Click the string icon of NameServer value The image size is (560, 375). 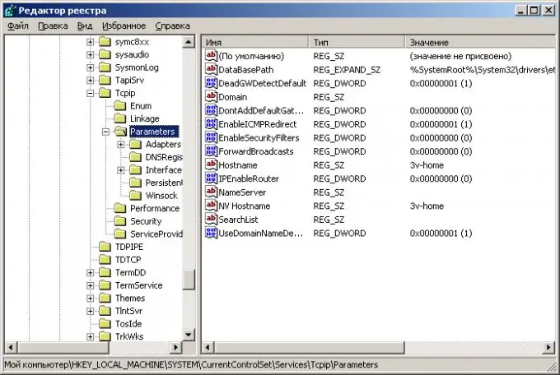coord(211,192)
